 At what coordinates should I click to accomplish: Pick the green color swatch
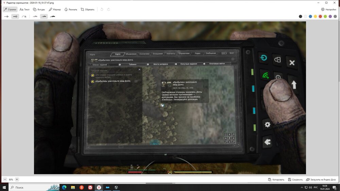point(325,16)
